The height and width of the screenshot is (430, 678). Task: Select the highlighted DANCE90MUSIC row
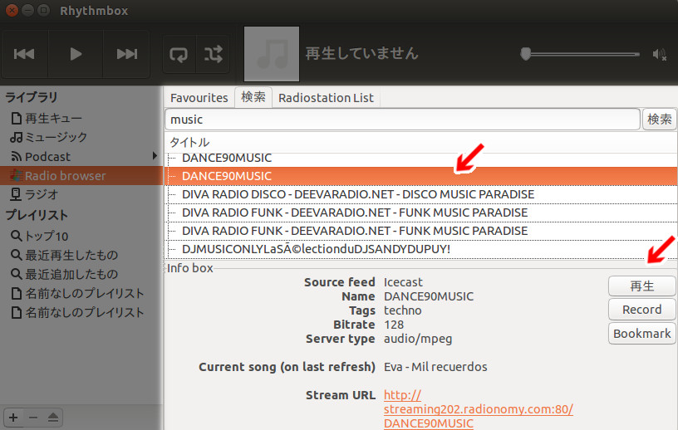point(421,176)
